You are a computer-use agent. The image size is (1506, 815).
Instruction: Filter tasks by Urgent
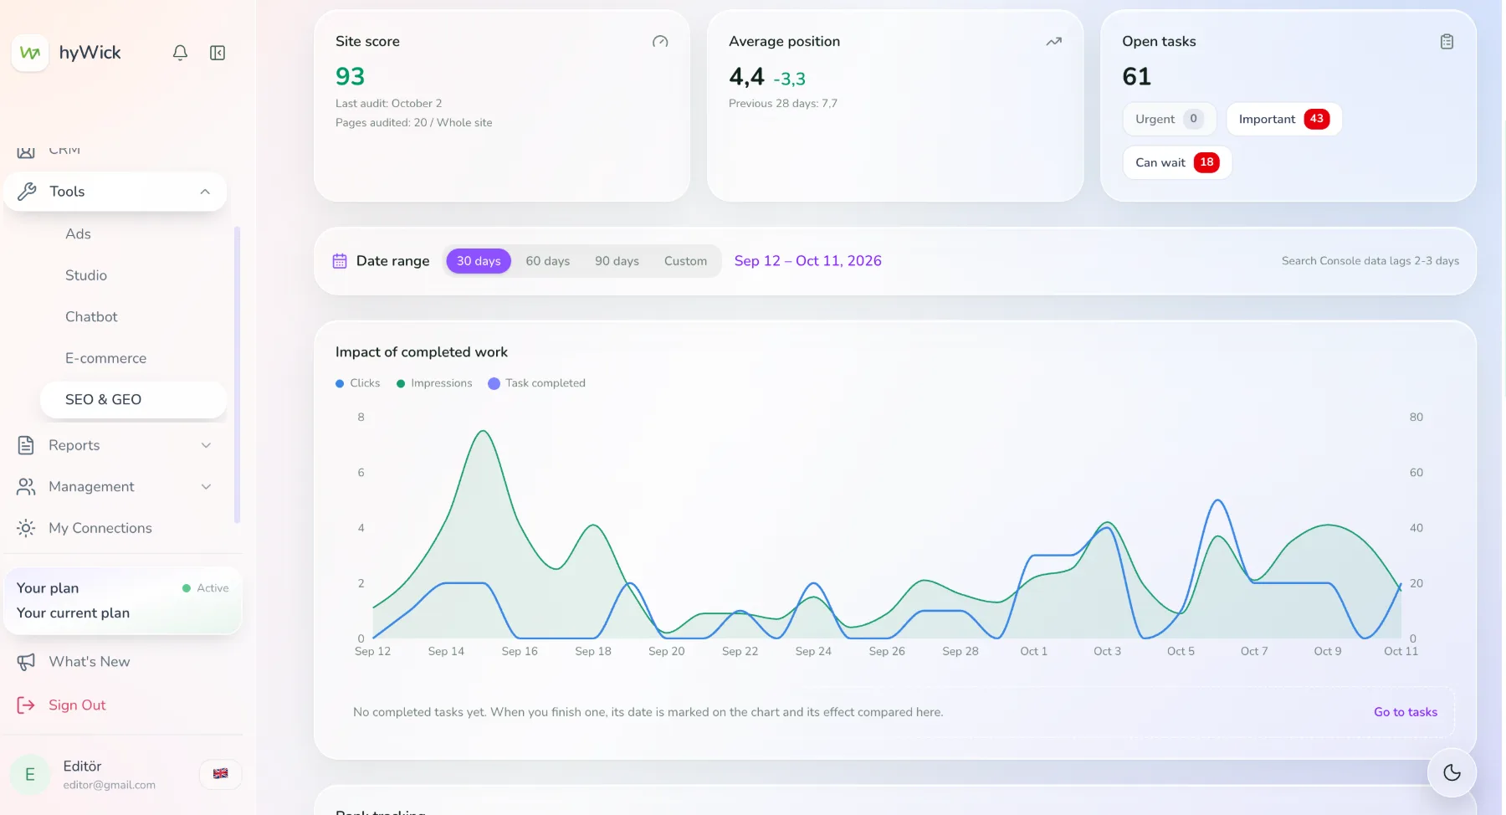pos(1169,119)
